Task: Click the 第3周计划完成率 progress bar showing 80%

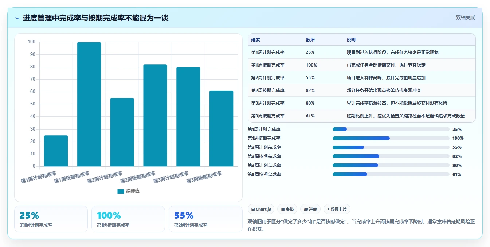Action: pyautogui.click(x=391, y=165)
